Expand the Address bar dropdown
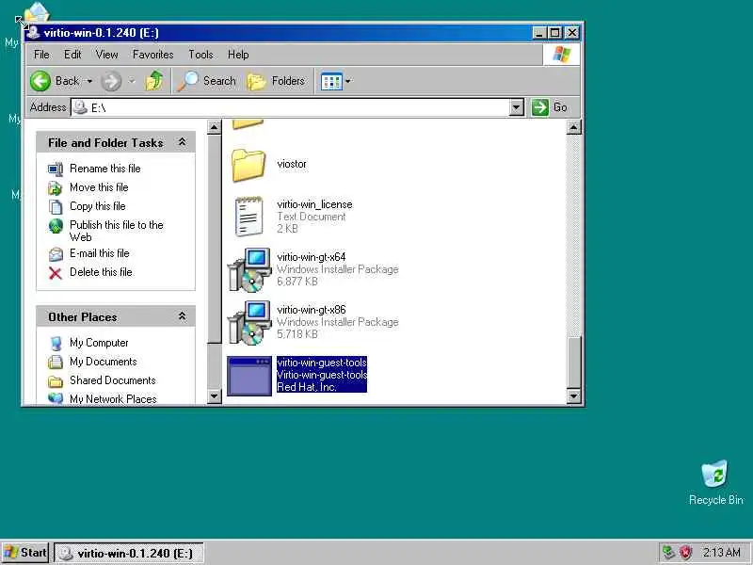The width and height of the screenshot is (753, 565). (x=516, y=107)
